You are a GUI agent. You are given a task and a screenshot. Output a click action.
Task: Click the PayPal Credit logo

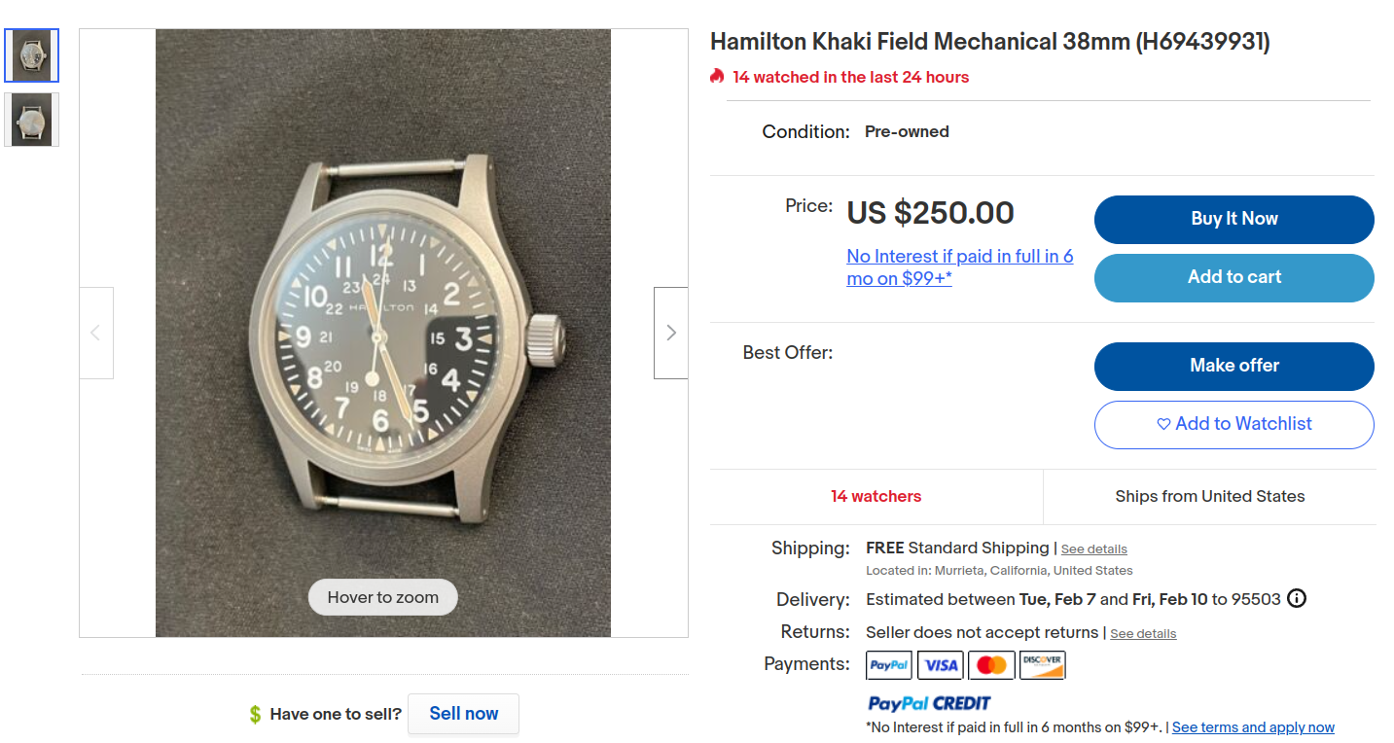928,703
